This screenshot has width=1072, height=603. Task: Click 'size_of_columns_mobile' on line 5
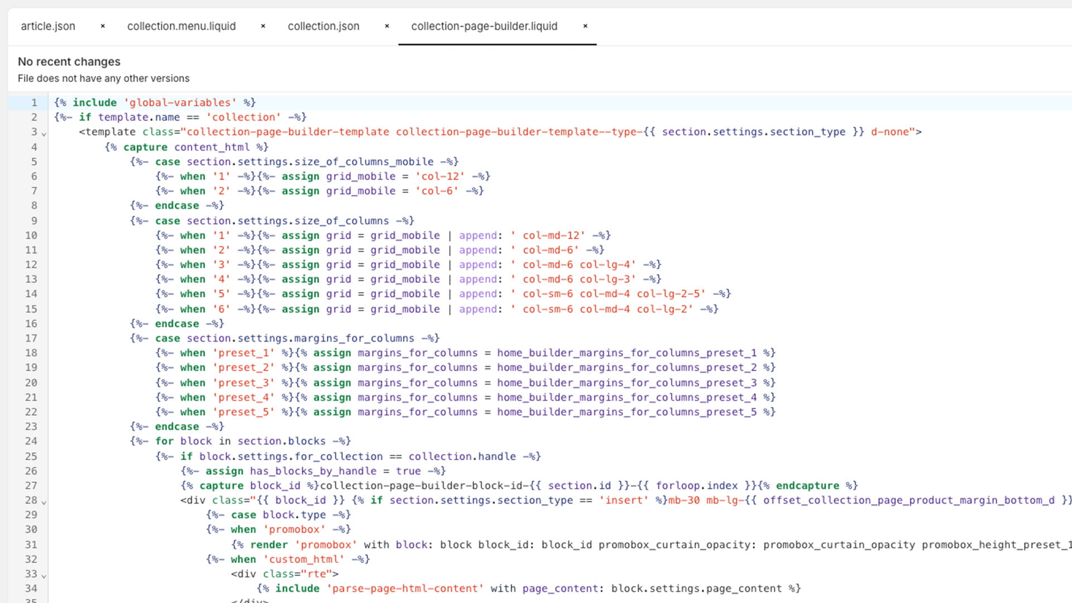pyautogui.click(x=364, y=162)
